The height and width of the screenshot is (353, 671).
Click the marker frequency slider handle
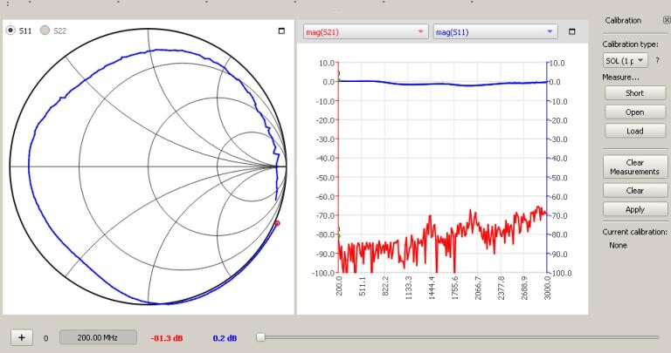pyautogui.click(x=260, y=337)
